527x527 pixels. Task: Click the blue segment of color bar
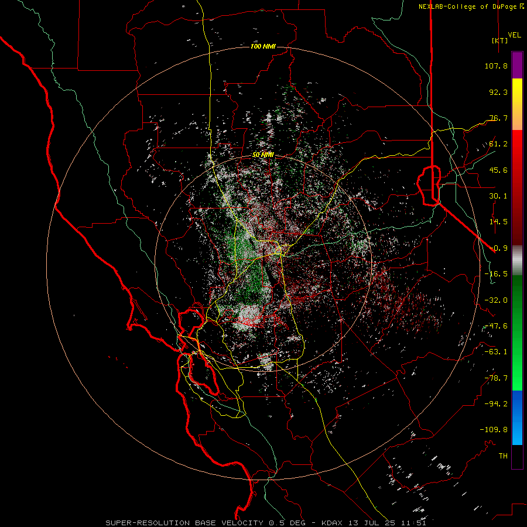[517, 418]
